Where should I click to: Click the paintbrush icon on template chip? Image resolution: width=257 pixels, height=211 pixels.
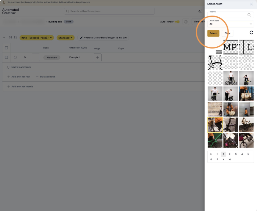(81, 38)
